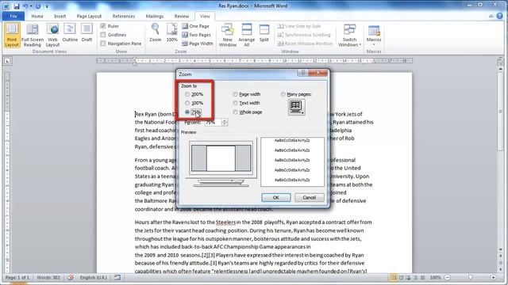Switch to the Review tab
Screen dimensions: 508x285
[x=182, y=16]
